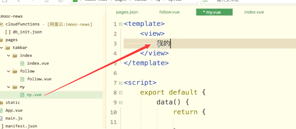Screen dimensions: 296x129
Task: Click the <script> tag text
Action: point(140,83)
